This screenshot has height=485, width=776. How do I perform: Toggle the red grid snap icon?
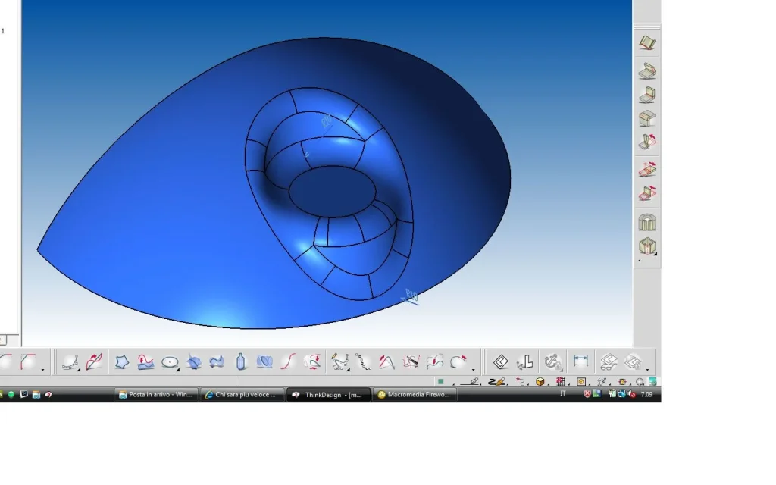[x=562, y=382]
